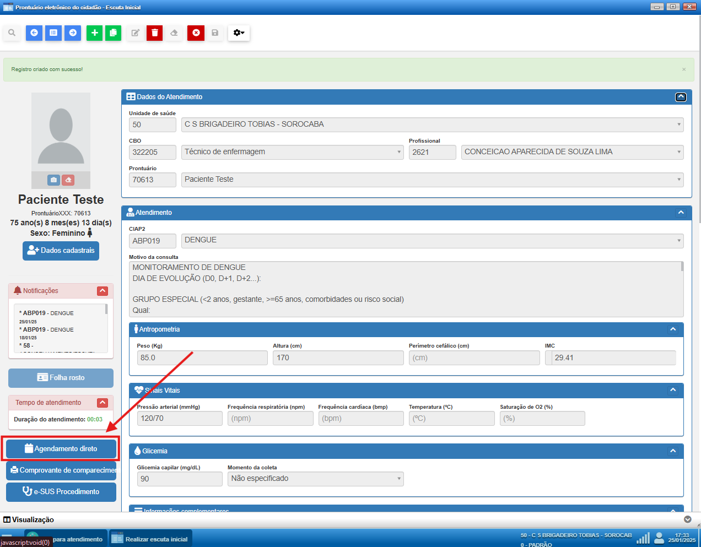Collapse the Sinais Vitais section

point(673,390)
